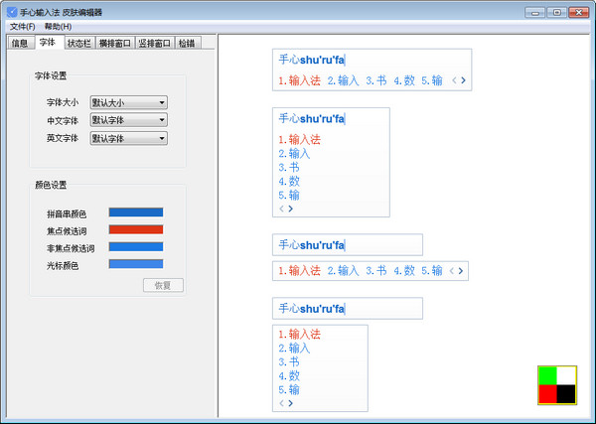Click candidate 2.输入 in bottom vertical preview
The height and width of the screenshot is (424, 596).
294,348
